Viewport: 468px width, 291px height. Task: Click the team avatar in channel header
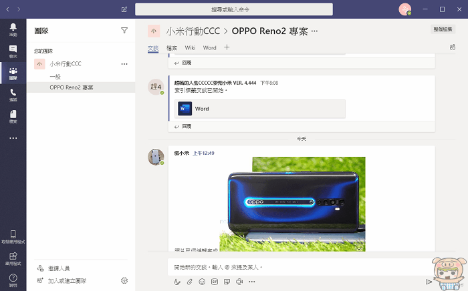click(x=154, y=31)
